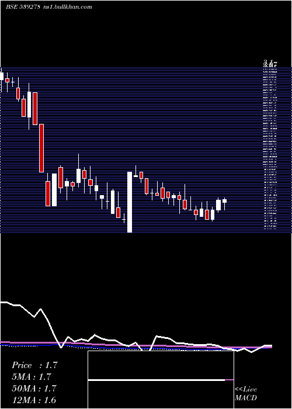
Task: Click the BSE 539278 chart title
Action: (23, 7)
